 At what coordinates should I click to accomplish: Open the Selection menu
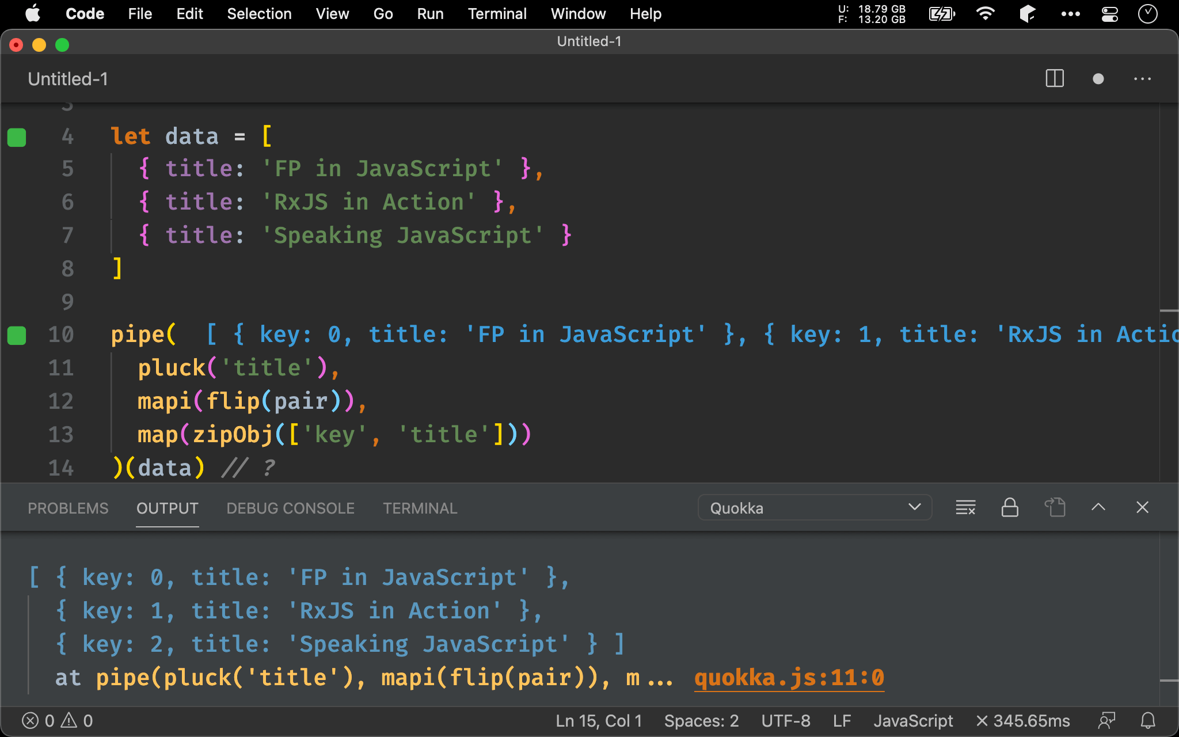point(259,13)
